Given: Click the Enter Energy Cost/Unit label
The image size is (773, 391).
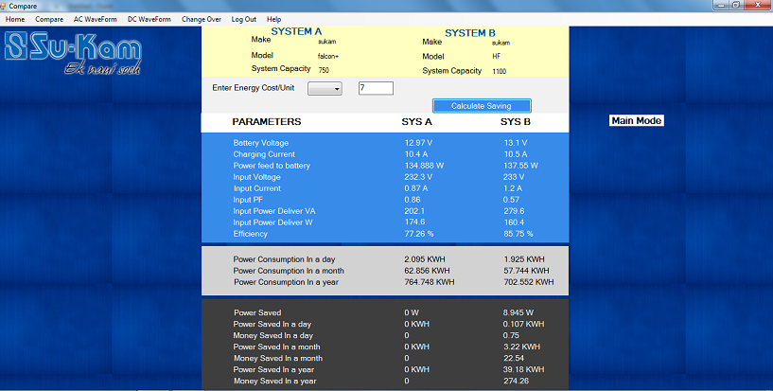Looking at the screenshot, I should point(253,88).
